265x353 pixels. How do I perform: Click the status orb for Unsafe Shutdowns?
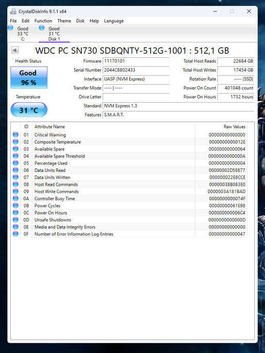(x=15, y=220)
